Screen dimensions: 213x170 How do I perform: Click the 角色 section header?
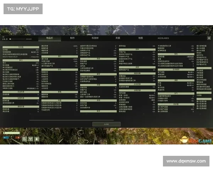[x=176, y=54]
